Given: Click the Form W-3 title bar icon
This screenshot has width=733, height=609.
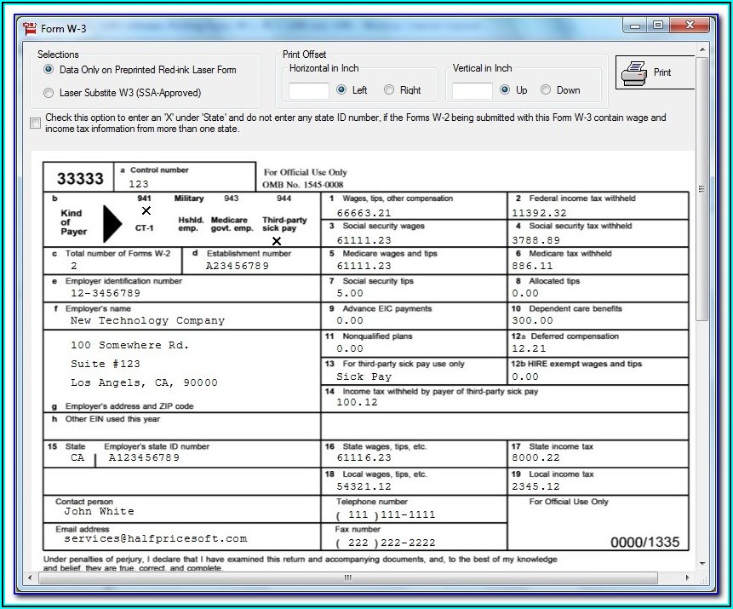Looking at the screenshot, I should (31, 28).
